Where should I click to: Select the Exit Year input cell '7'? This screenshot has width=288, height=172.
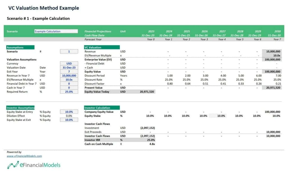pyautogui.click(x=69, y=72)
